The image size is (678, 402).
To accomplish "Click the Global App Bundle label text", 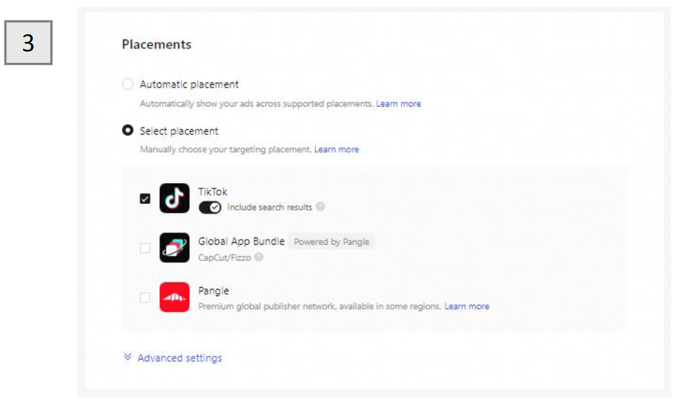I will point(241,242).
